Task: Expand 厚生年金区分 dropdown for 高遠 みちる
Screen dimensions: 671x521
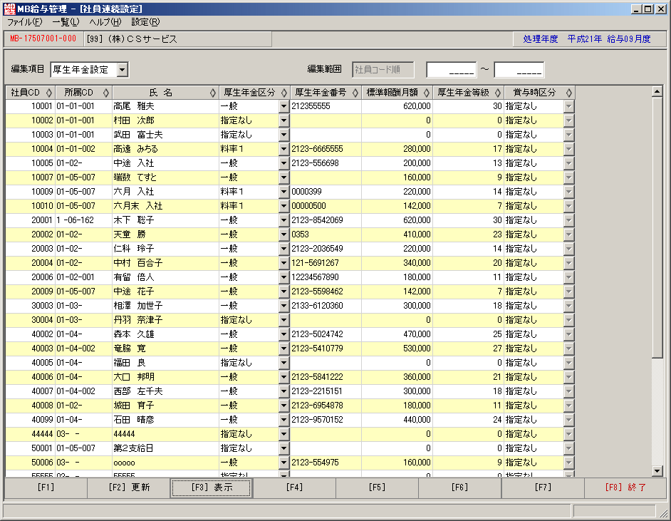Action: point(284,149)
